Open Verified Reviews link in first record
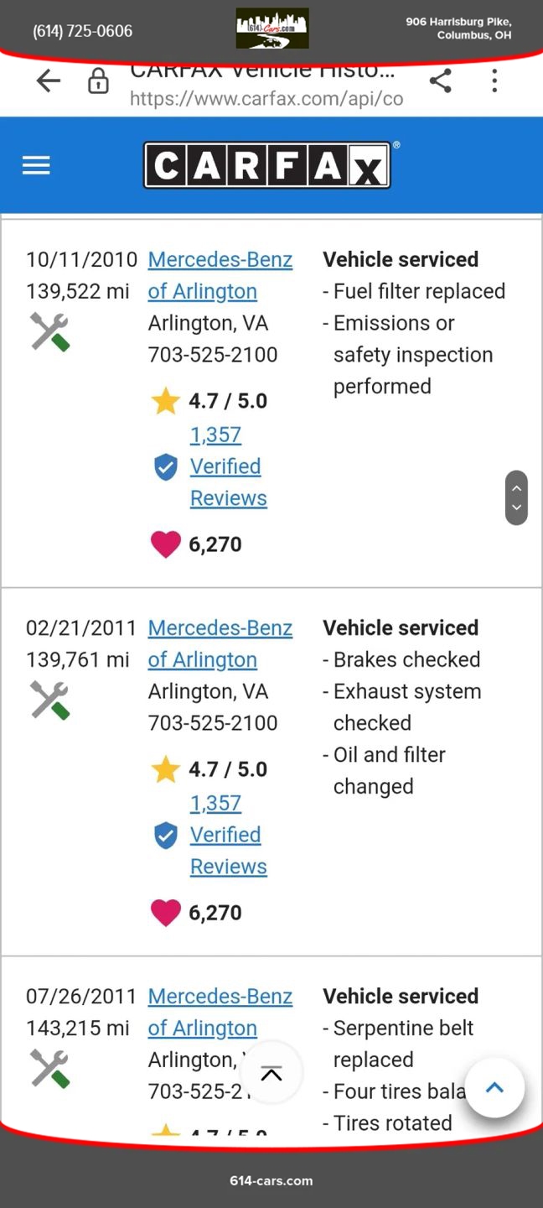This screenshot has height=1208, width=543. 226,482
